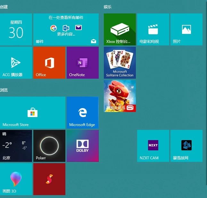
Task: Click the purple envelope icon in mail tile
Action: [x=79, y=28]
